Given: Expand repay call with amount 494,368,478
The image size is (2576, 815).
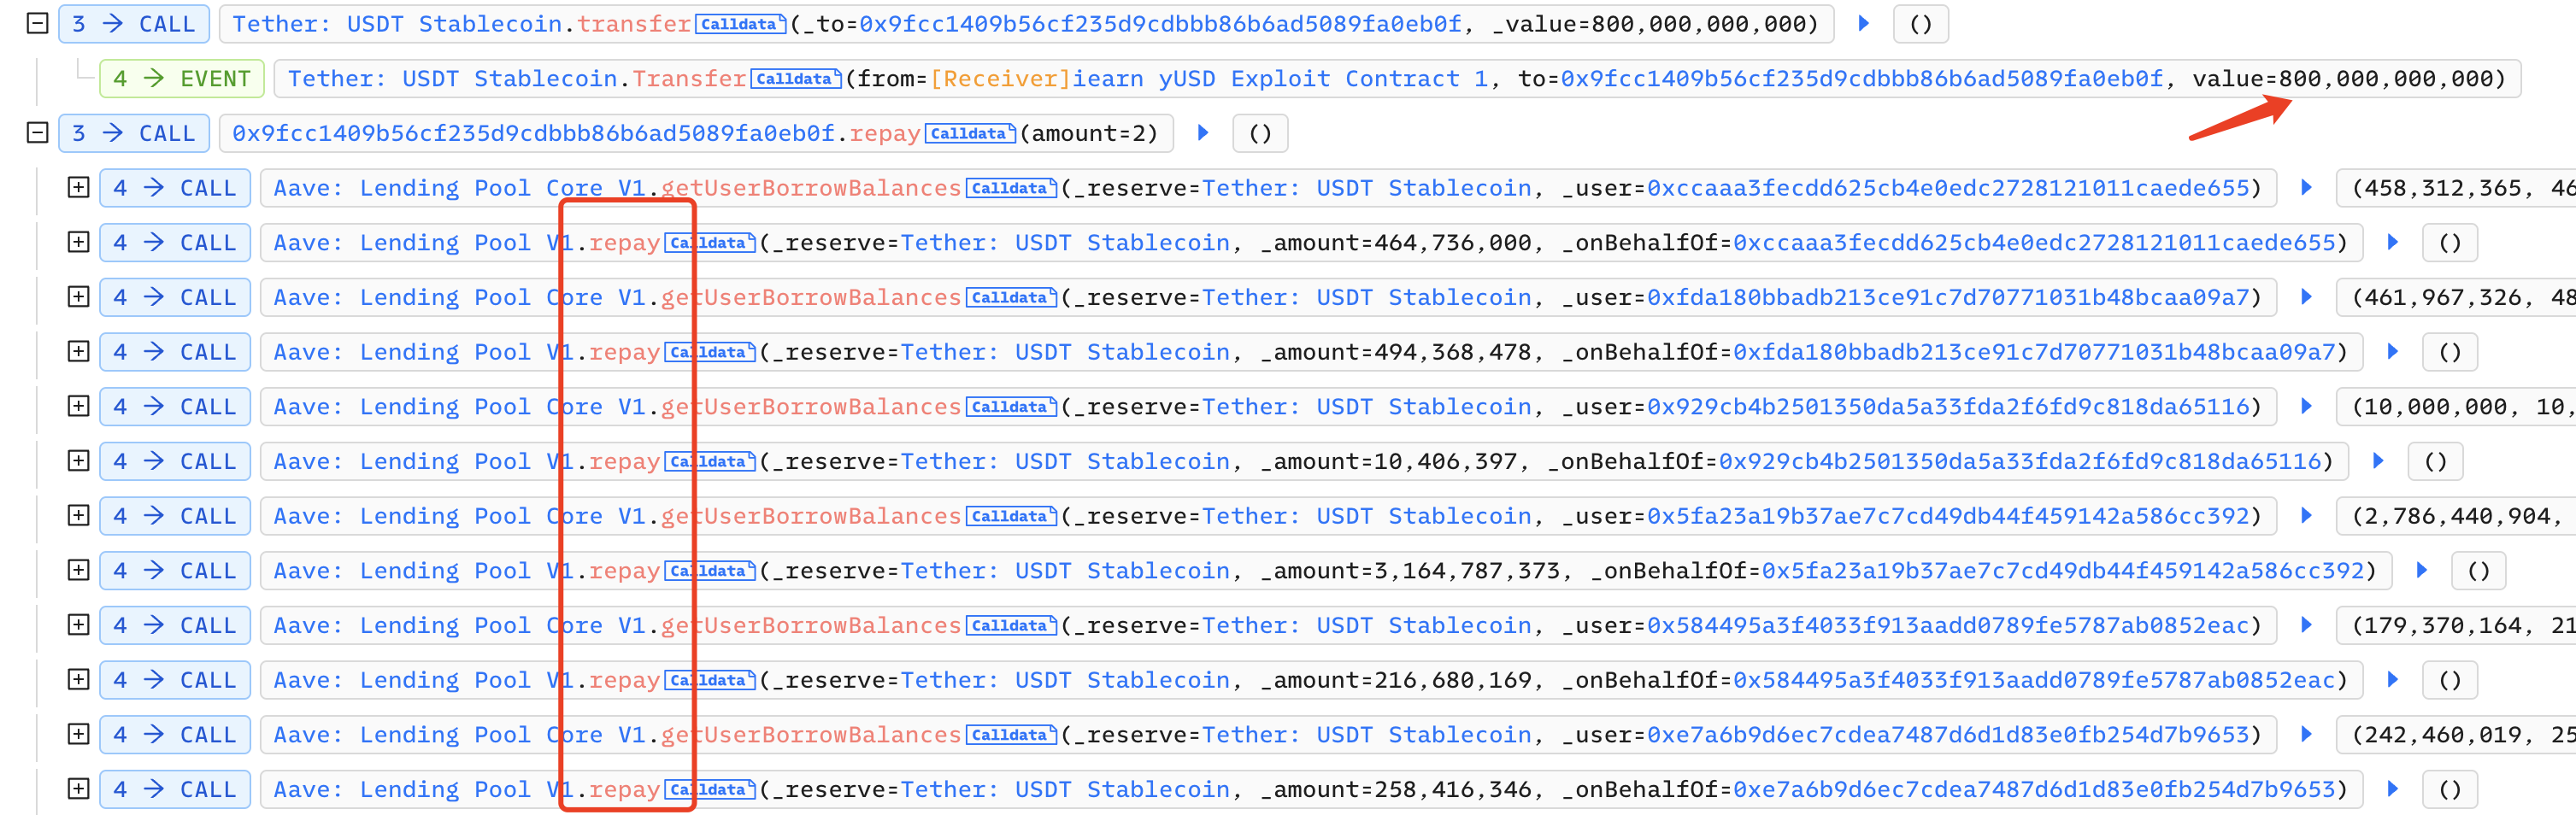Looking at the screenshot, I should point(78,351).
